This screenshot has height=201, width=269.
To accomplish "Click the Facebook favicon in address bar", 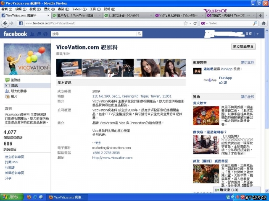I will coord(21,23).
